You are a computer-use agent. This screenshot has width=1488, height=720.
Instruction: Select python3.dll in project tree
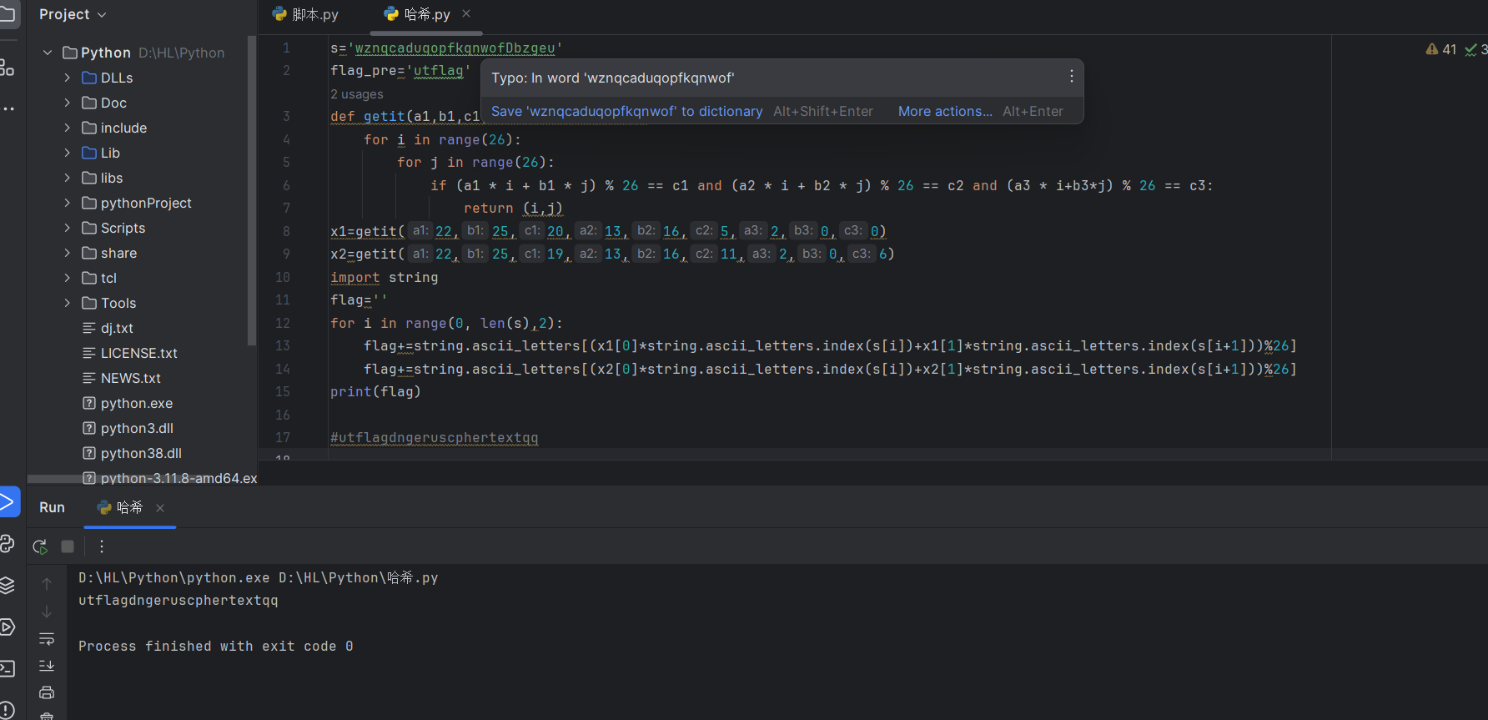click(x=137, y=428)
